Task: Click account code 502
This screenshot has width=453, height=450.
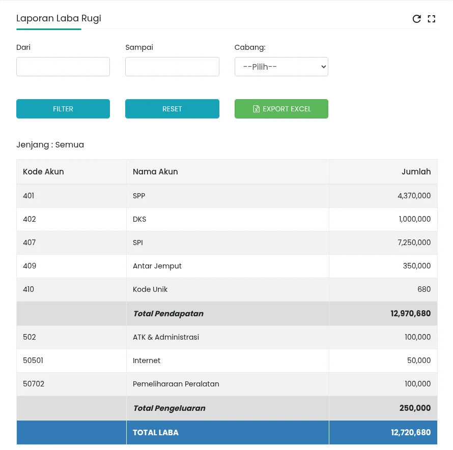Action: coord(30,337)
